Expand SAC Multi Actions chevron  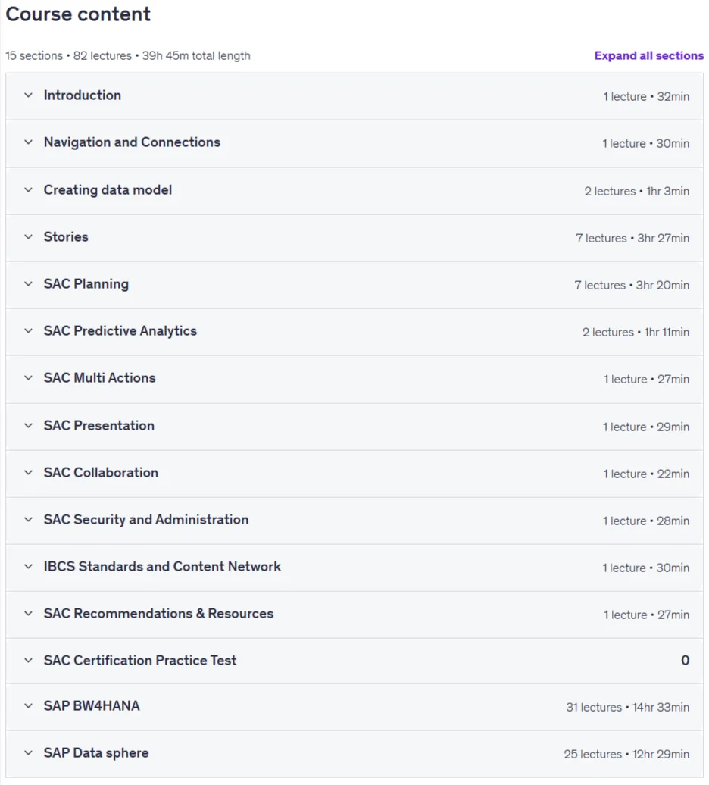coord(29,378)
